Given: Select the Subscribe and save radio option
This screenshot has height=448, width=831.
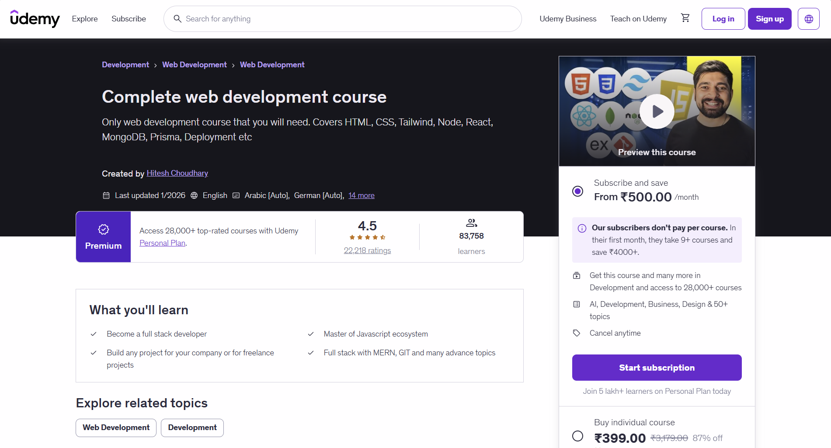Looking at the screenshot, I should tap(577, 191).
